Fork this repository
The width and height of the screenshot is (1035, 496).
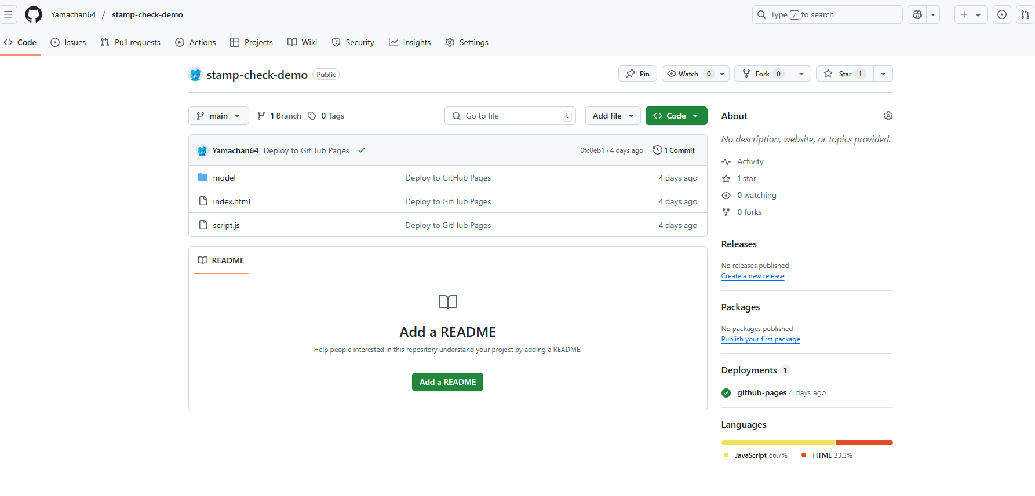[x=763, y=74]
